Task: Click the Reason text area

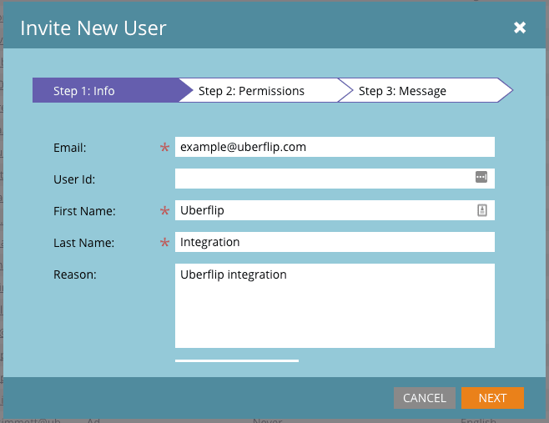Action: (335, 305)
